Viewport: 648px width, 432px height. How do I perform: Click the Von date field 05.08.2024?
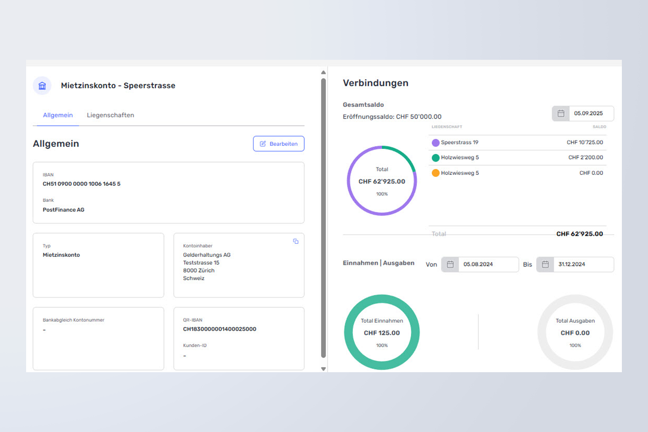pyautogui.click(x=488, y=264)
